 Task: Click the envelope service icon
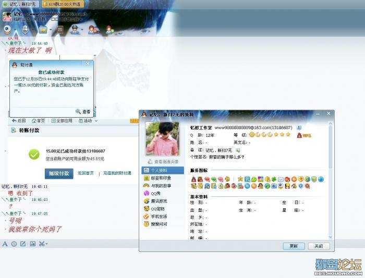tap(281, 179)
